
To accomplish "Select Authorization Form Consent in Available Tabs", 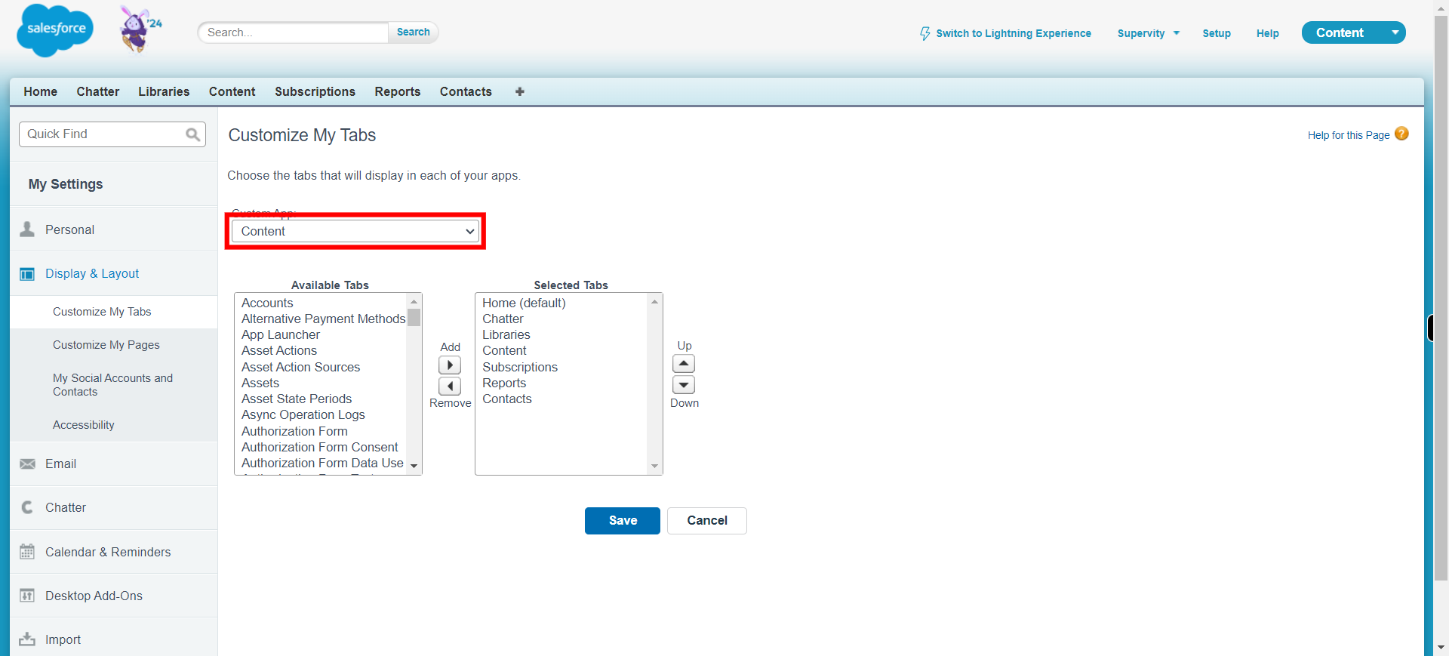I will point(320,447).
